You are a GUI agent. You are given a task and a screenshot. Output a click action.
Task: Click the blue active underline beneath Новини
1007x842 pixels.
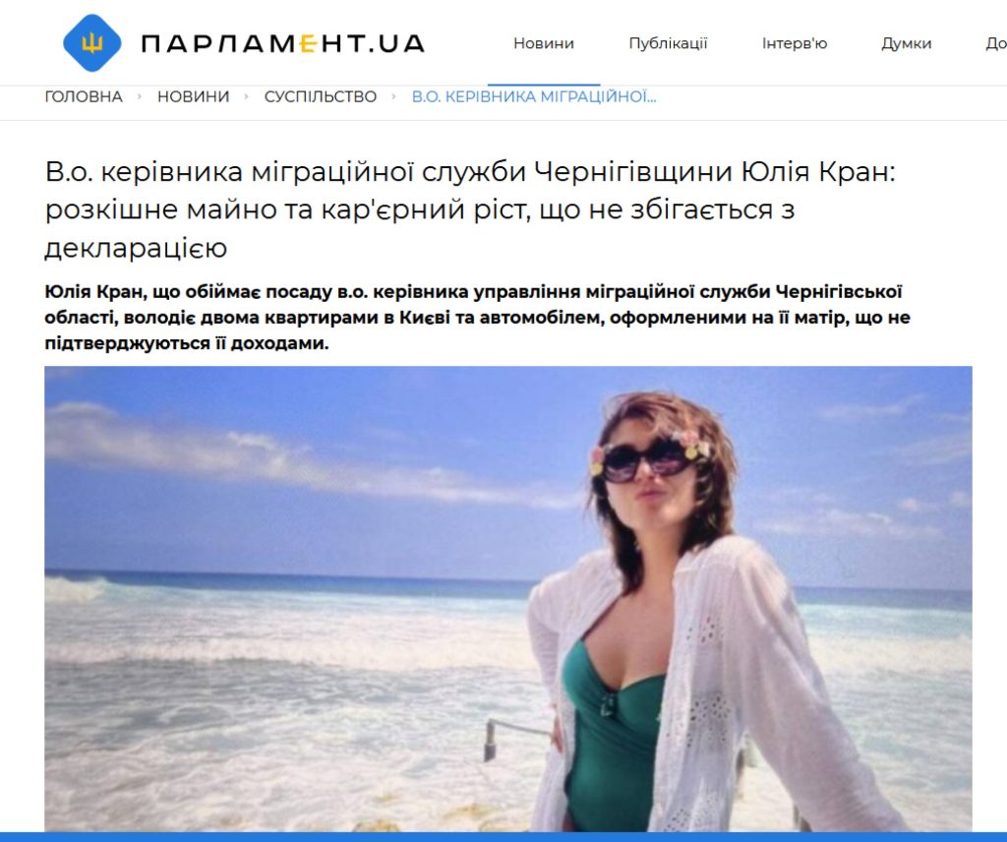(543, 85)
